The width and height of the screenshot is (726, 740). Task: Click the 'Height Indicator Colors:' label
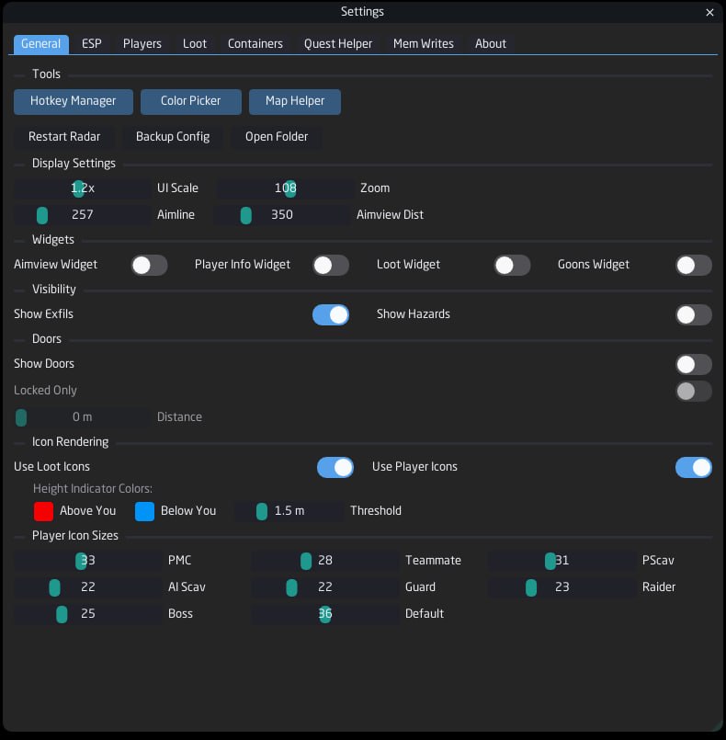point(93,489)
